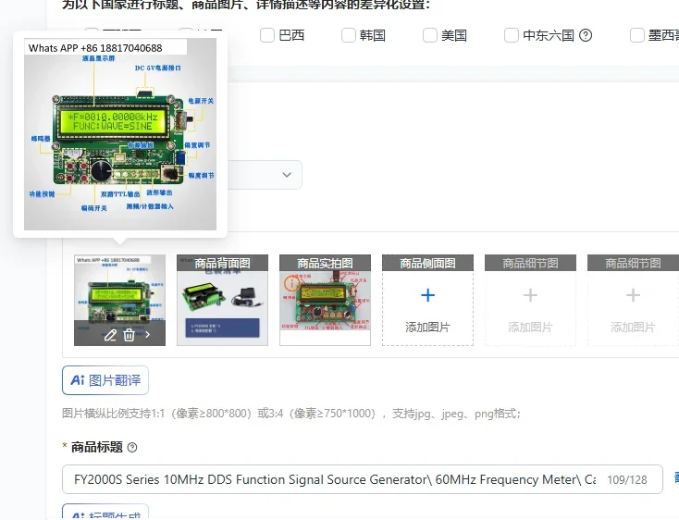
Task: Select the 商品实拍图 thumbnail
Action: (326, 300)
